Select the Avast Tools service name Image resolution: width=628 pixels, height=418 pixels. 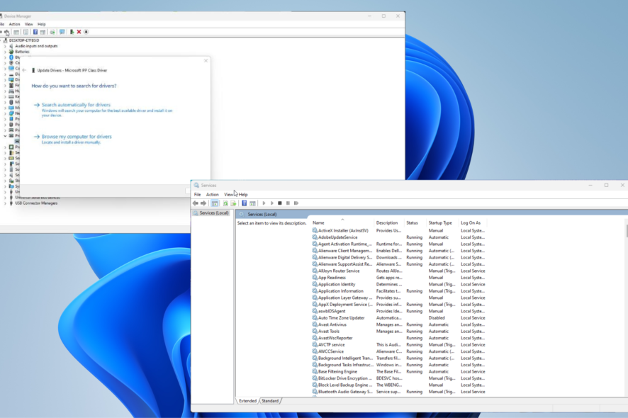(x=329, y=332)
